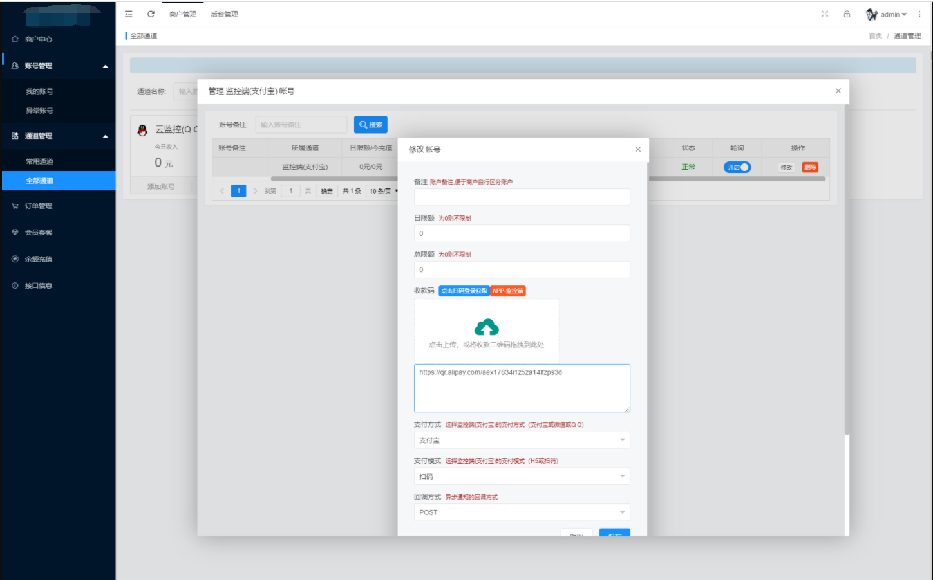Open the admin user dropdown
Viewport: 933px width, 580px height.
point(887,14)
